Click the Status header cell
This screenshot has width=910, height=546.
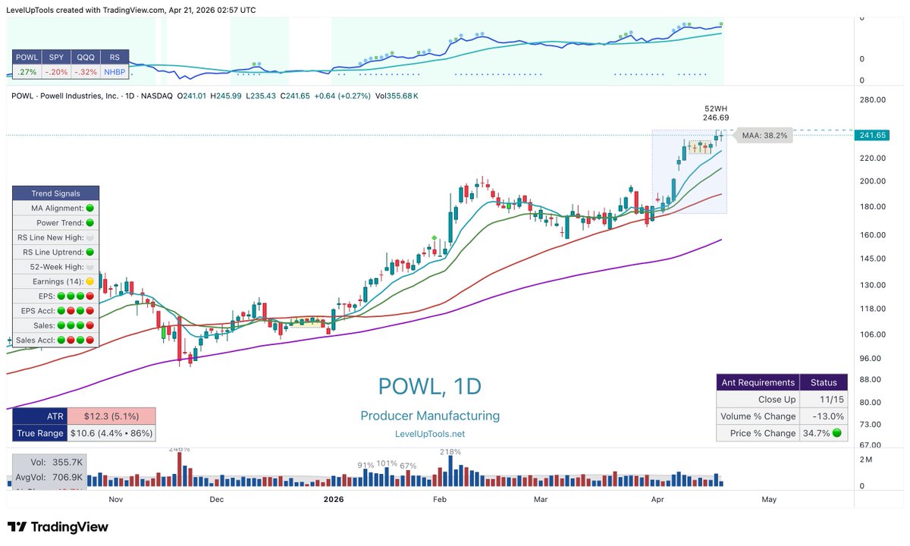(824, 382)
